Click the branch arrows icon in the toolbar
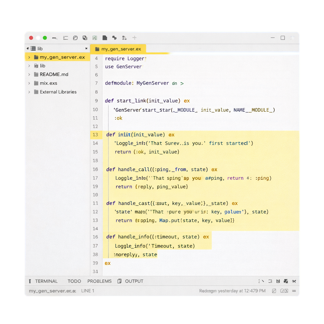This screenshot has width=324, height=324. tap(114, 38)
